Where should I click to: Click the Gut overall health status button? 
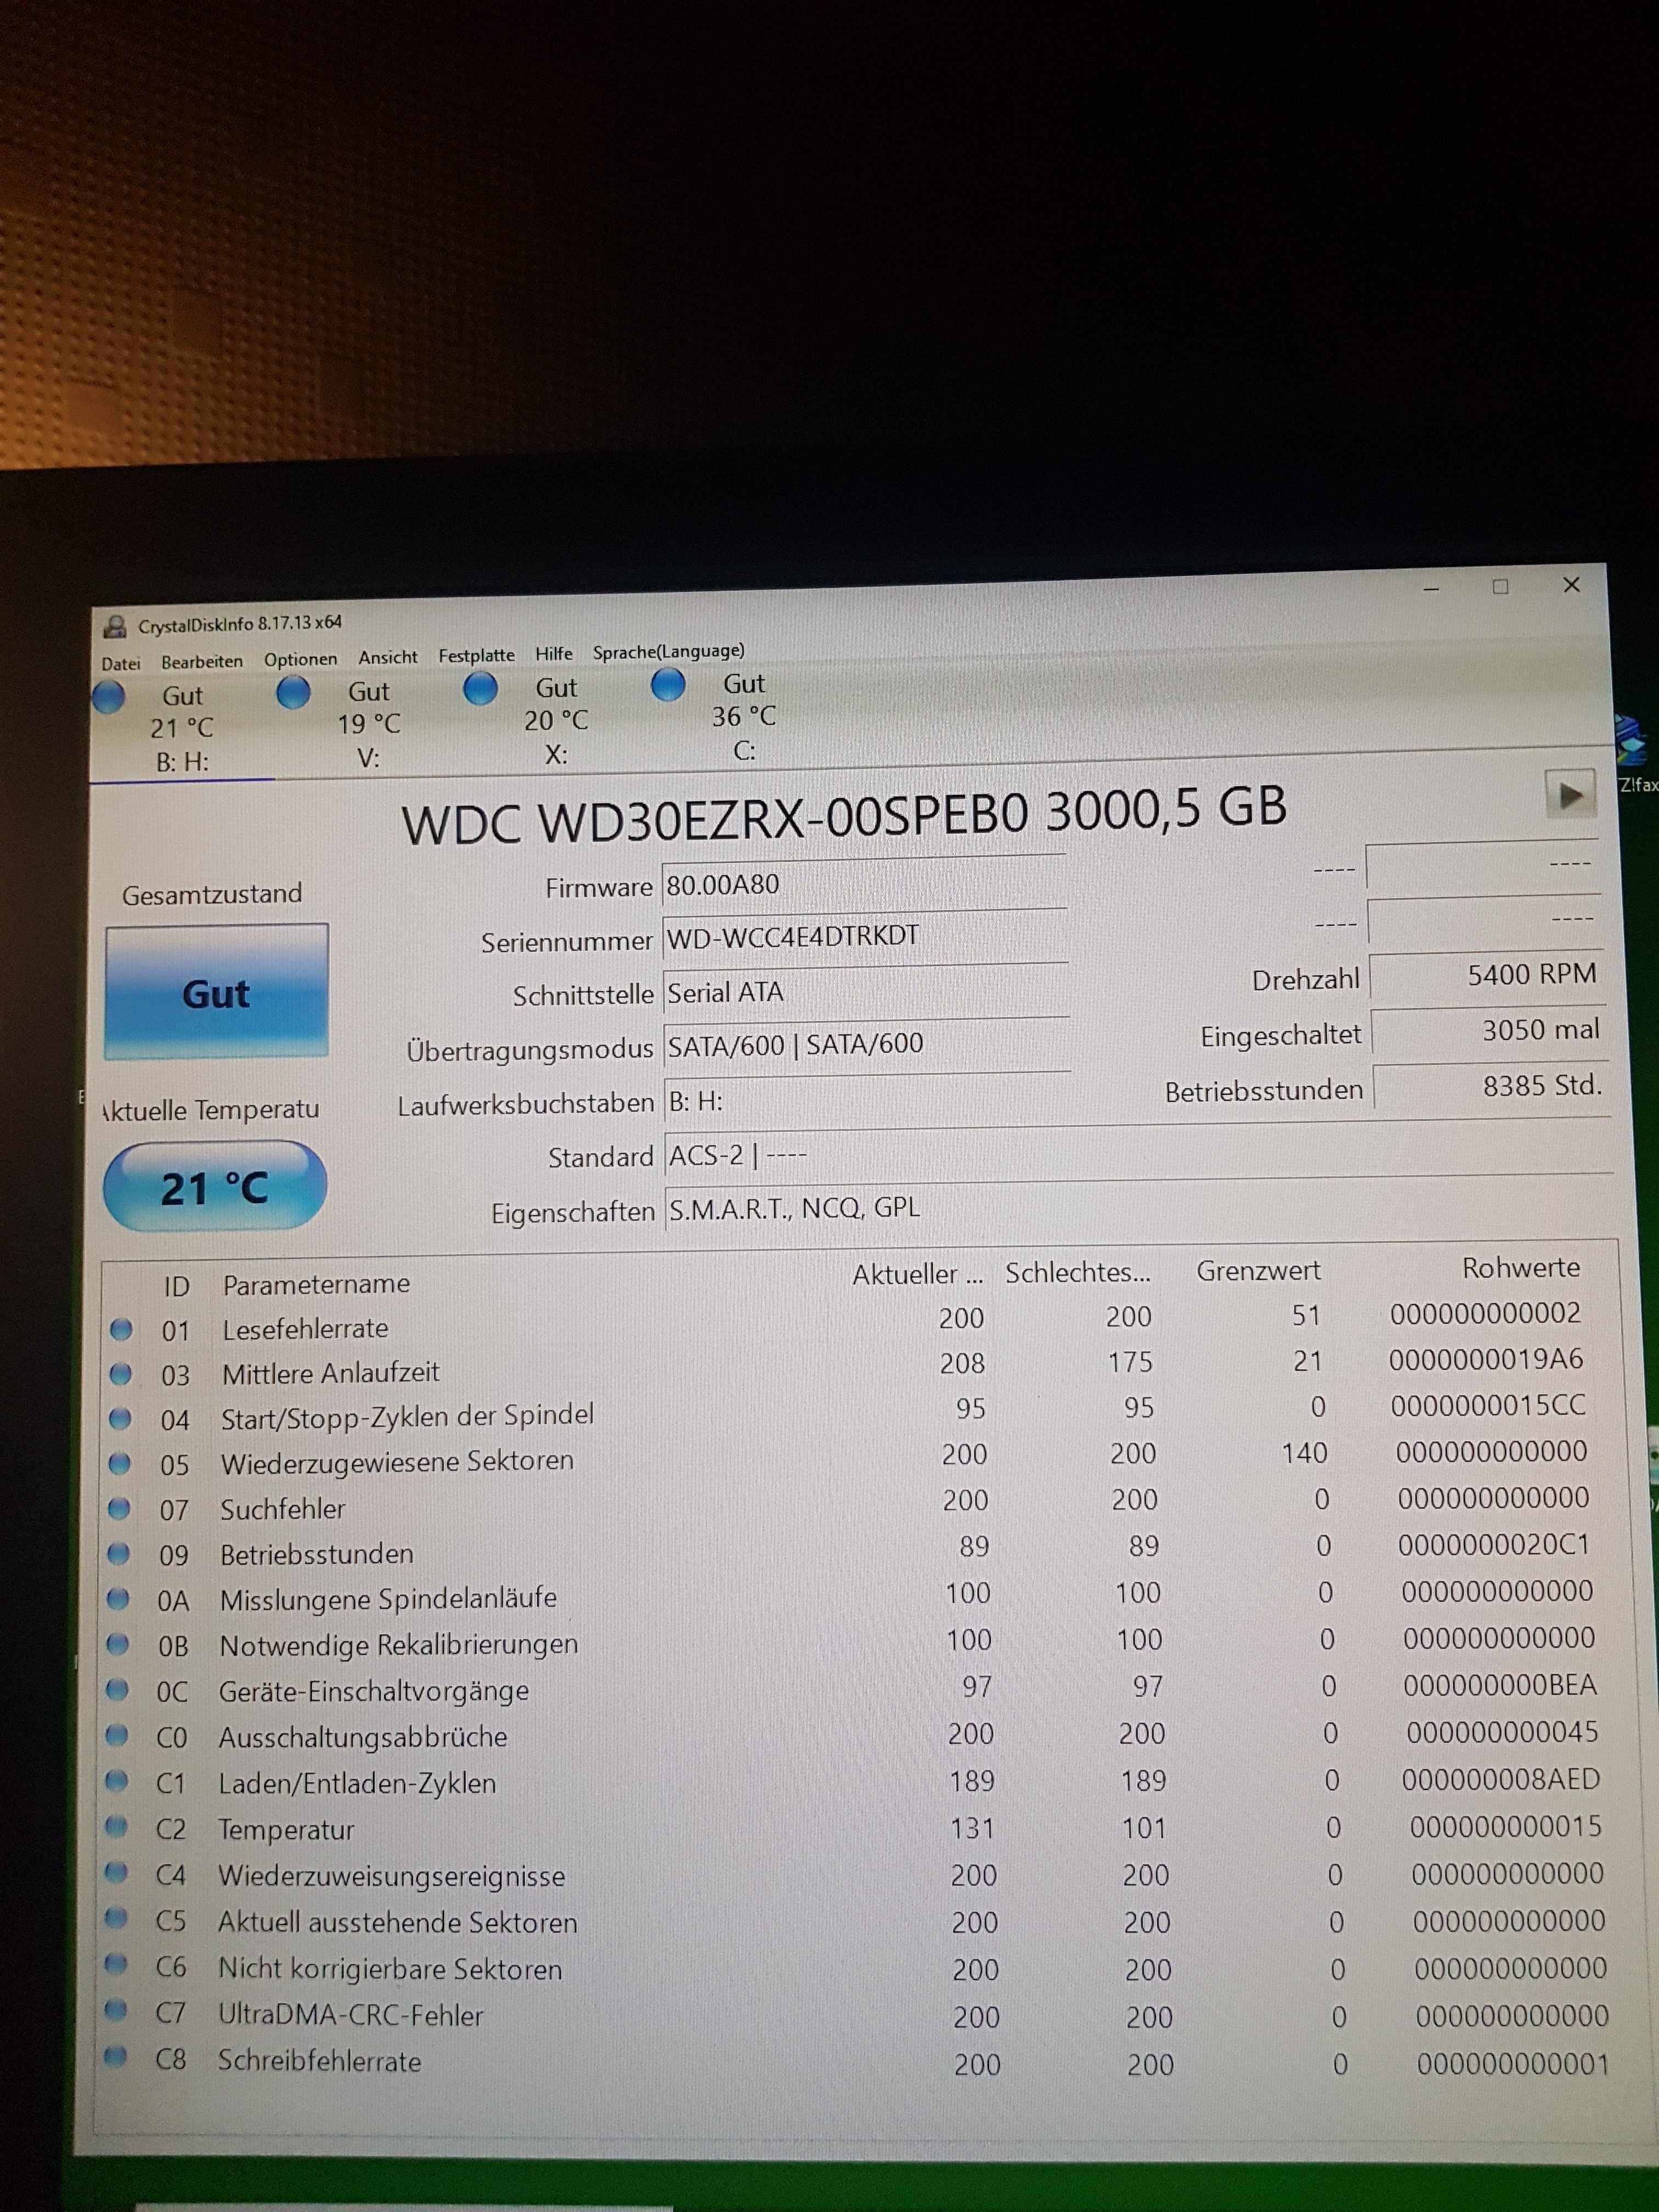[216, 992]
